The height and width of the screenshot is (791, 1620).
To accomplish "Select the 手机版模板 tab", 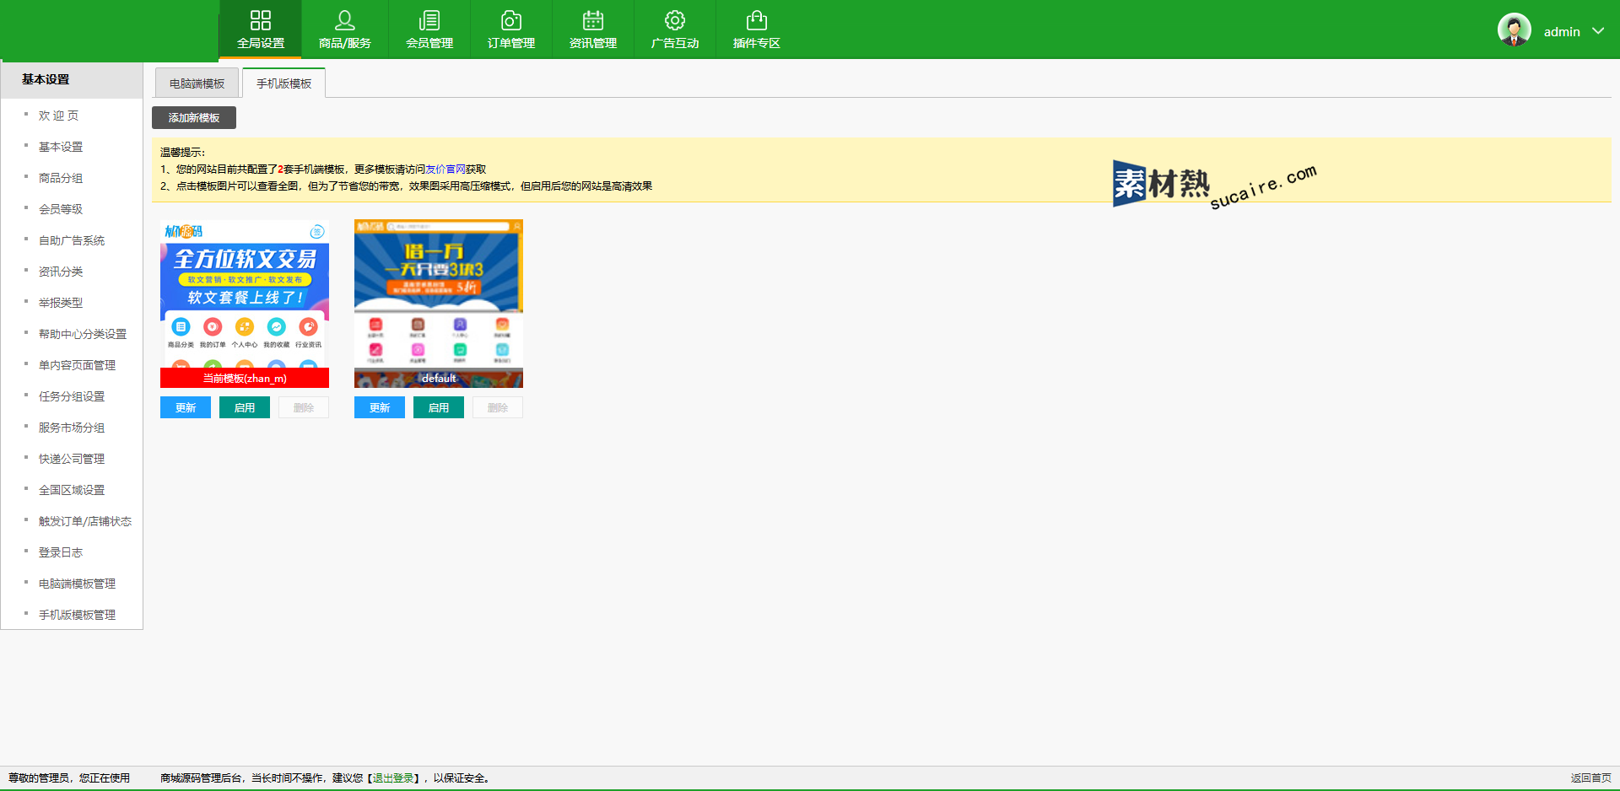I will [283, 83].
